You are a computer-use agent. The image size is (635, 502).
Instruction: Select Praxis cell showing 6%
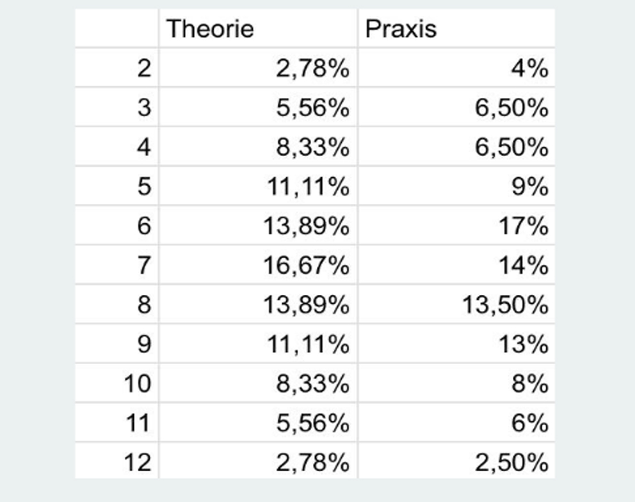coord(456,423)
